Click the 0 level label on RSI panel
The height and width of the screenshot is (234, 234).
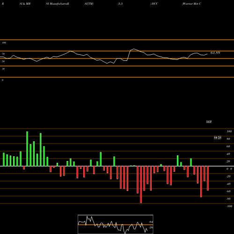tap(2, 80)
